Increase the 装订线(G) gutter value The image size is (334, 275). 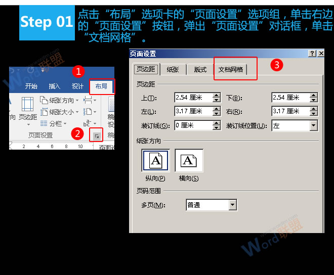[217, 123]
